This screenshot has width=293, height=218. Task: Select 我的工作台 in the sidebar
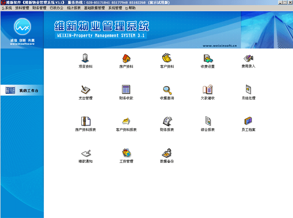(x=22, y=90)
